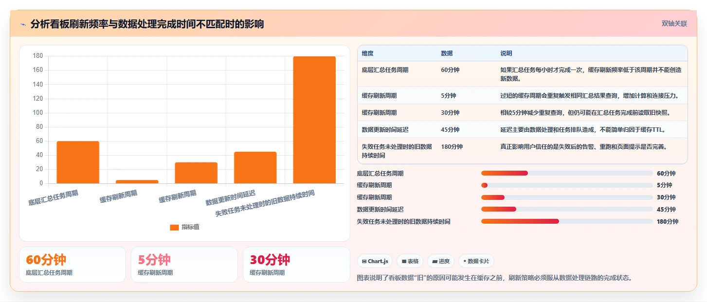The width and height of the screenshot is (707, 302).
Task: Click the description starting with 延迟主要由数据处理
Action: (x=582, y=129)
